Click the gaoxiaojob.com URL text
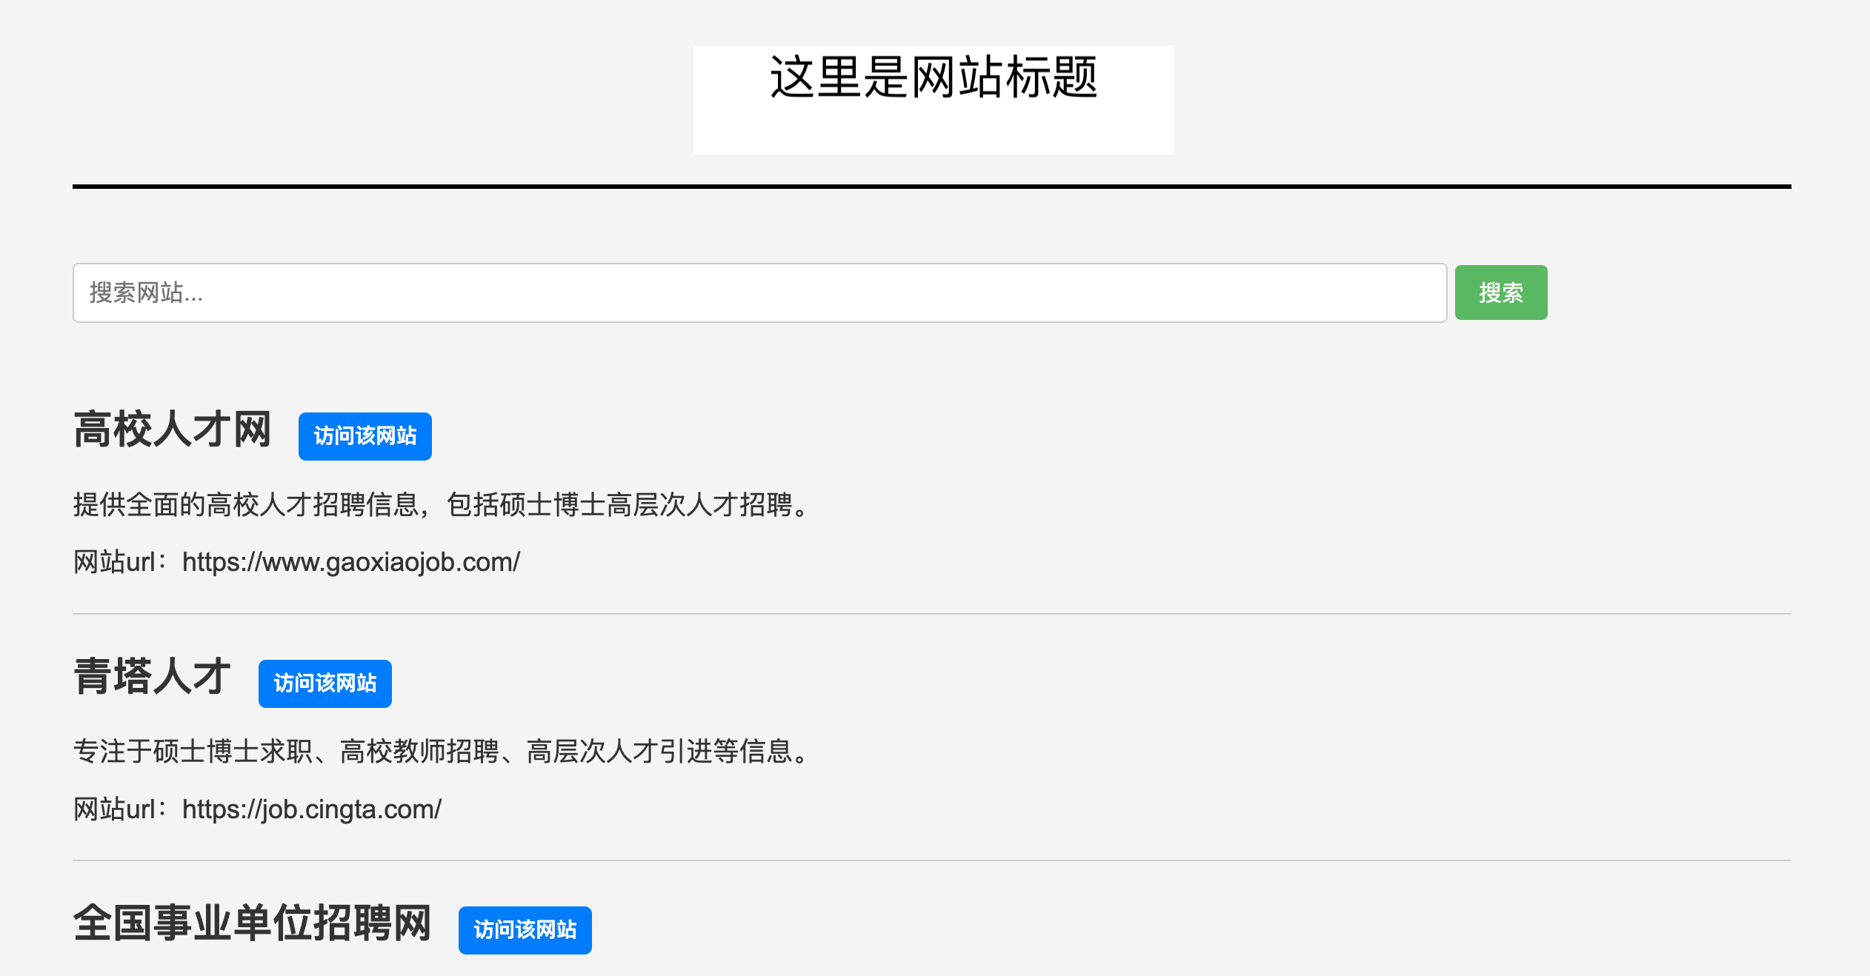Viewport: 1870px width, 976px height. point(351,562)
